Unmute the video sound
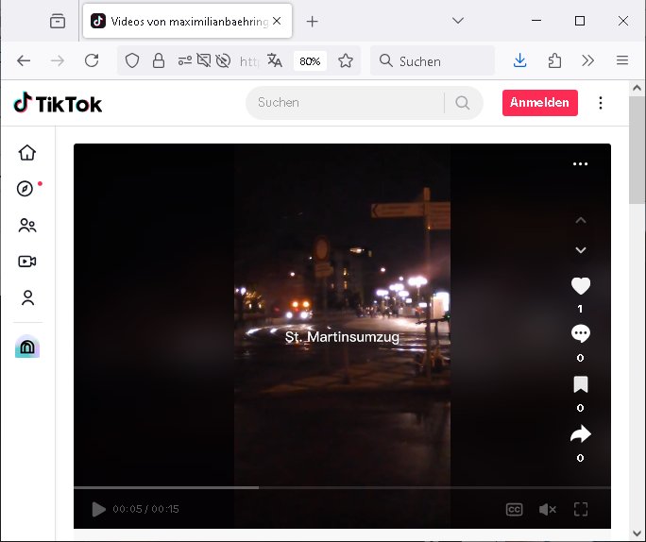Viewport: 646px width, 542px height. coord(547,510)
